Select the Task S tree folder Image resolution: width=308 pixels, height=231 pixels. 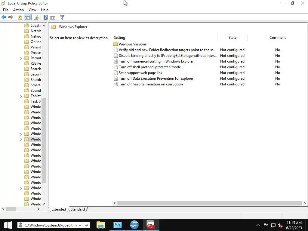[x=33, y=101]
